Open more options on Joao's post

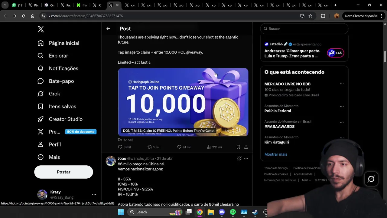(x=246, y=158)
